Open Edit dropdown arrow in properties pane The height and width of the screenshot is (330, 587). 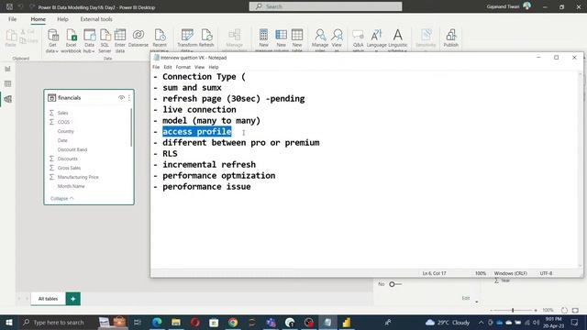477,302
